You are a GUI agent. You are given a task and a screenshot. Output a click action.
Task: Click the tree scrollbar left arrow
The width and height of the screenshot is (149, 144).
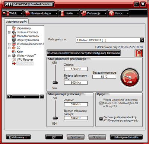click(x=9, y=97)
